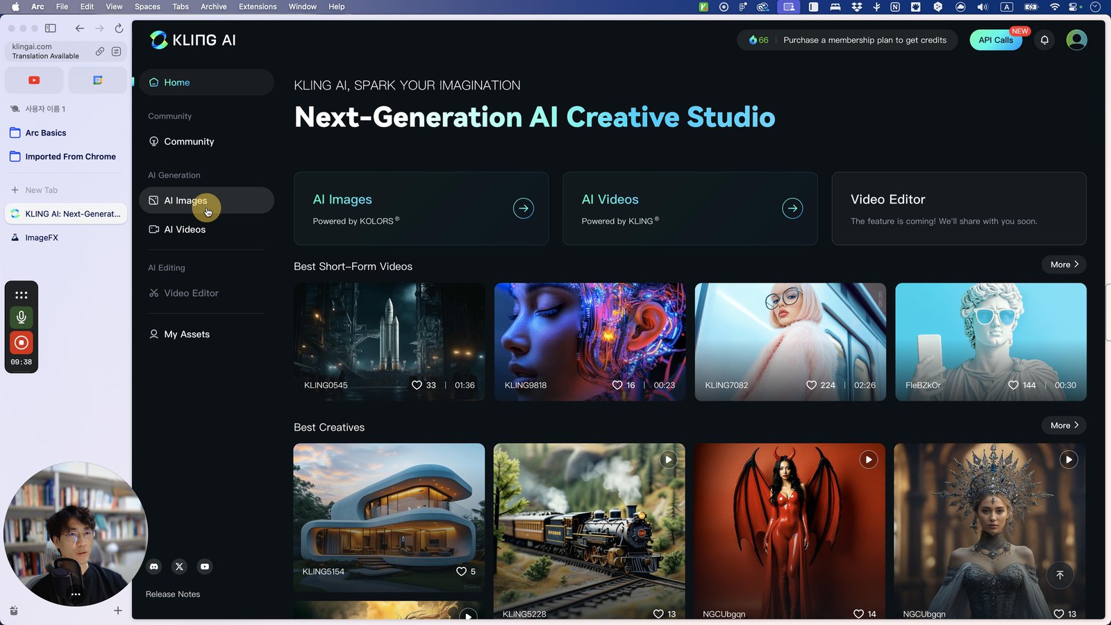Screen dimensions: 1111x625
Task: Copy the klingai.com URL link icon
Action: (100, 51)
